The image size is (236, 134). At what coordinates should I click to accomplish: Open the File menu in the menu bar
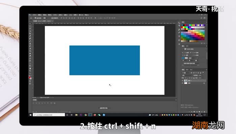pos(34,15)
